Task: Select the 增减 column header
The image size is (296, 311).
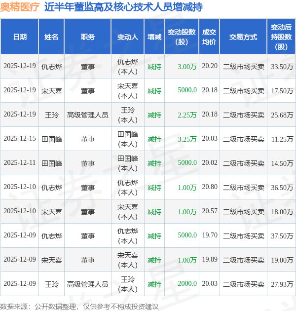Action: (x=154, y=37)
